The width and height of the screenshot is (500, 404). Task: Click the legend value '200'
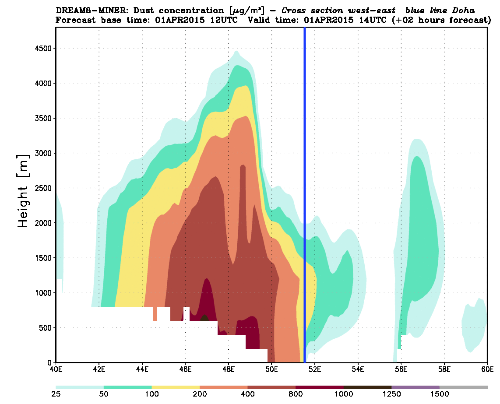coord(200,394)
